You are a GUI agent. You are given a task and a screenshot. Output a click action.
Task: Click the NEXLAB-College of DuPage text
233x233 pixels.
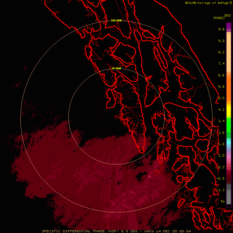(x=207, y=3)
